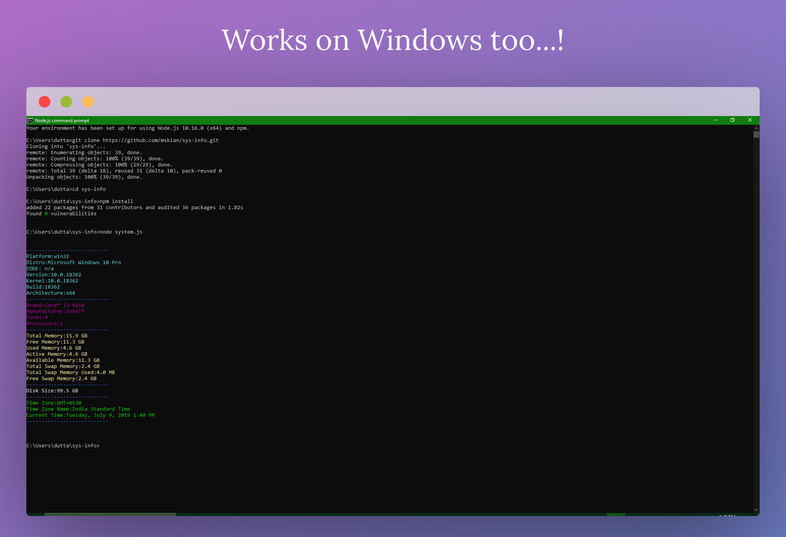This screenshot has width=786, height=537.
Task: Click the taskbar clock at bottom right
Action: pyautogui.click(x=726, y=514)
